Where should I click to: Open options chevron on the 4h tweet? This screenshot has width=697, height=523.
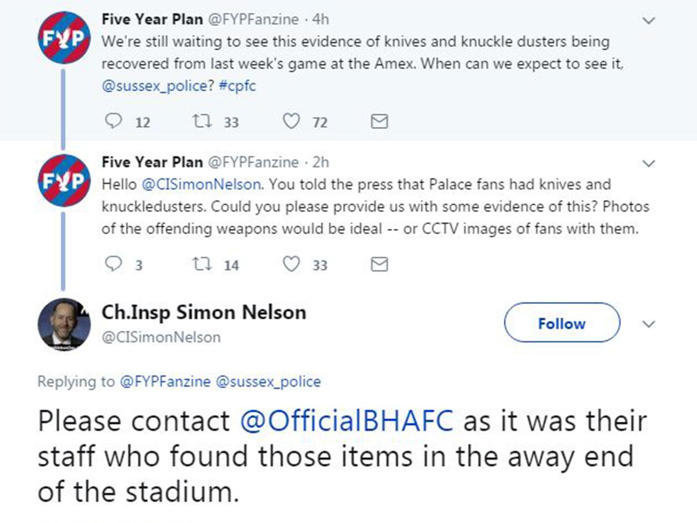tap(648, 21)
